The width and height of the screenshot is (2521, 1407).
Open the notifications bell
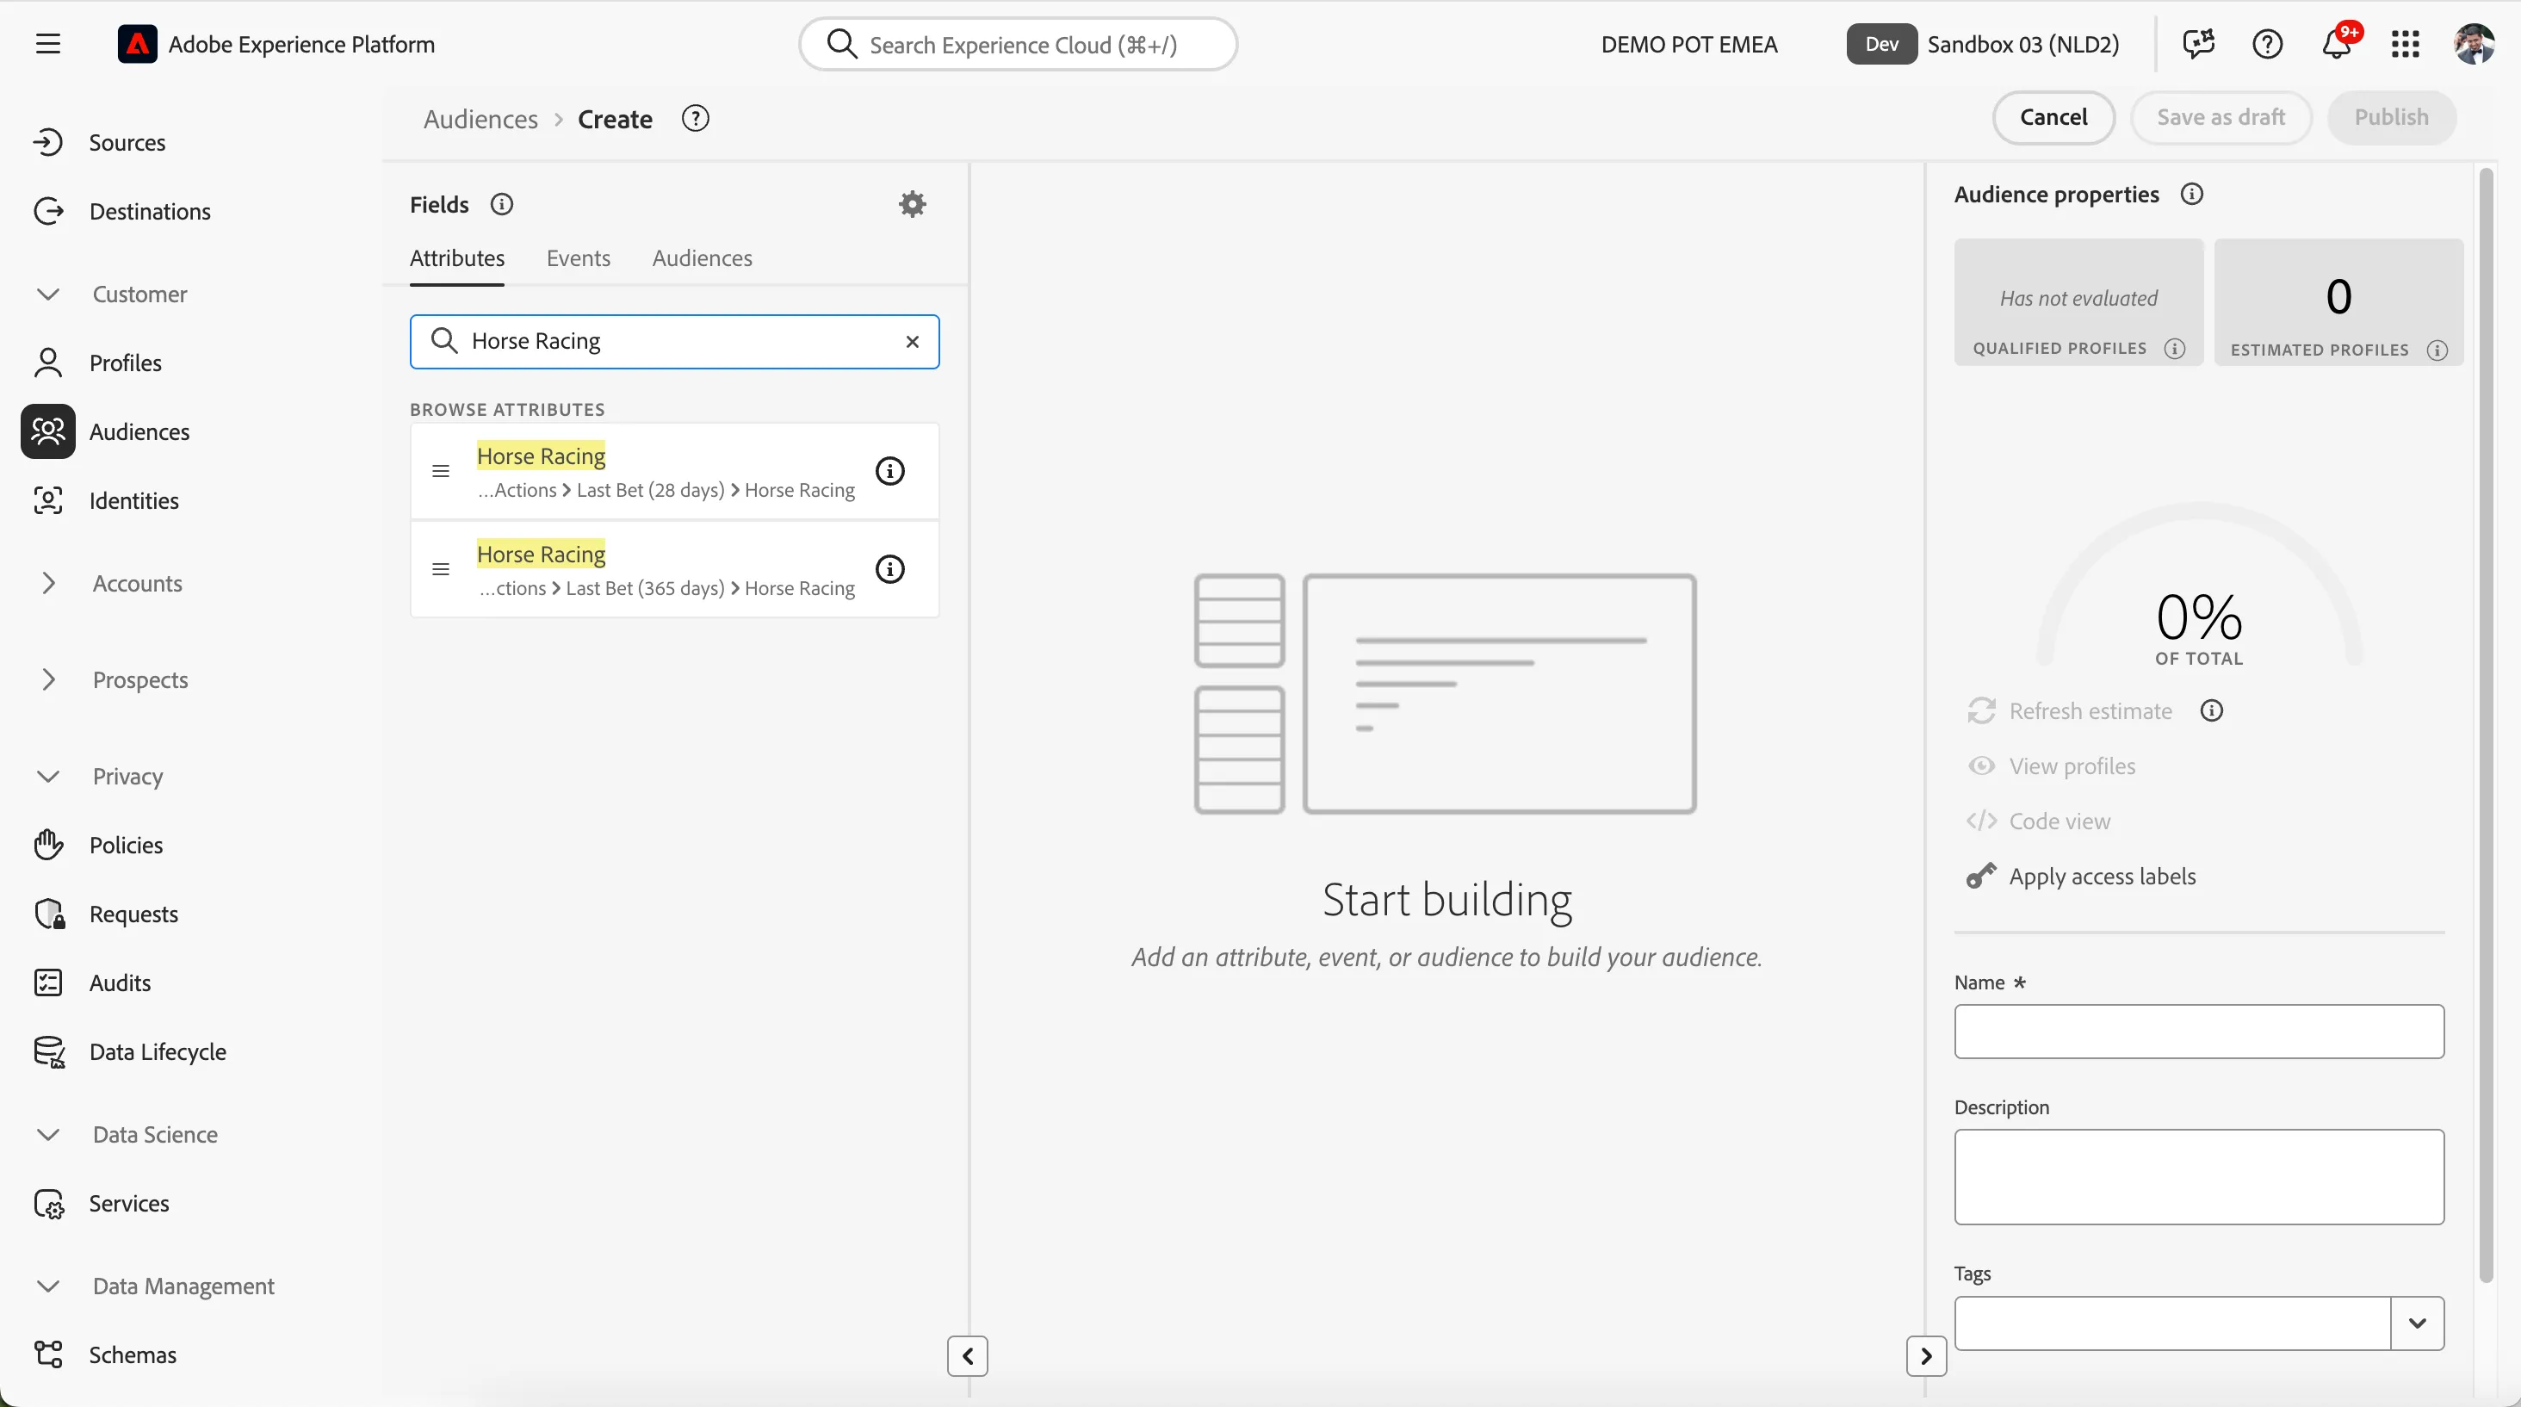click(2337, 44)
